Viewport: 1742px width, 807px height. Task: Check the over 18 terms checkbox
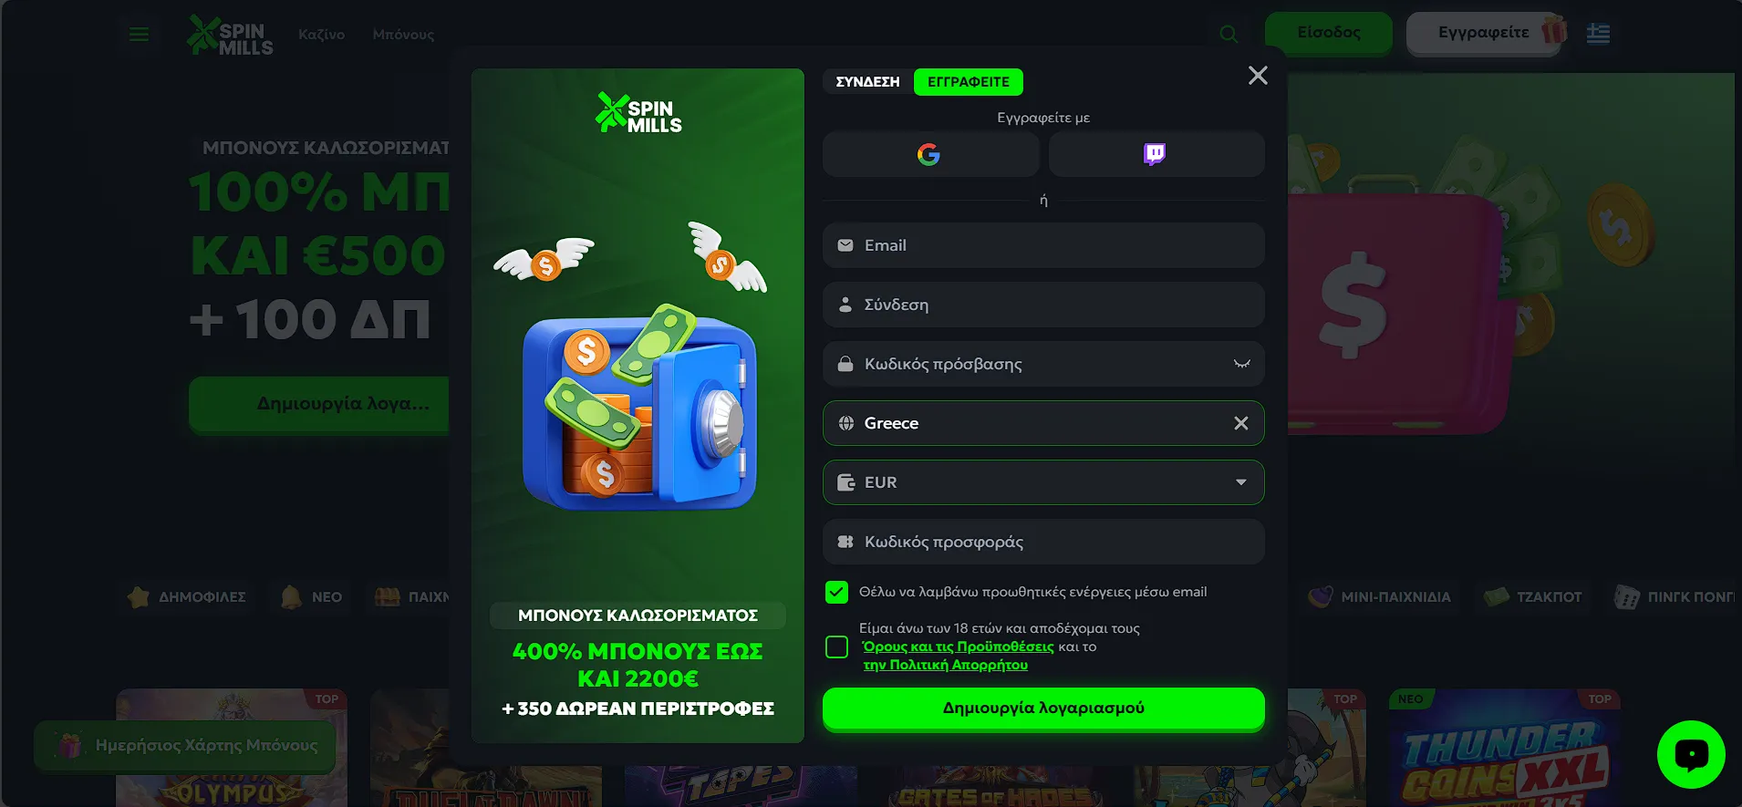pyautogui.click(x=836, y=647)
